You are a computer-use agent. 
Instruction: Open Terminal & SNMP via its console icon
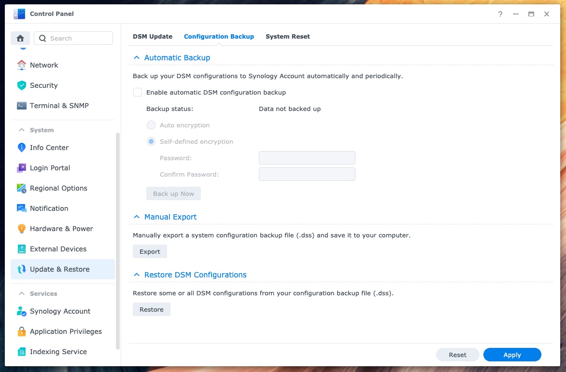pyautogui.click(x=22, y=106)
